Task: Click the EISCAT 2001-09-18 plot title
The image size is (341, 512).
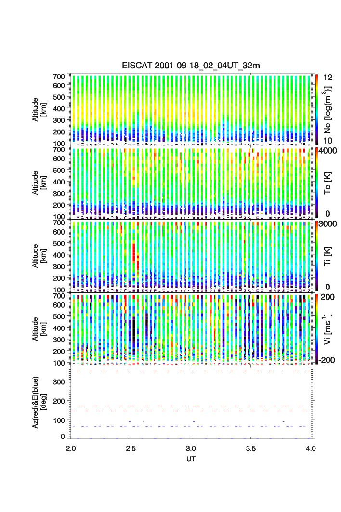Action: [191, 66]
